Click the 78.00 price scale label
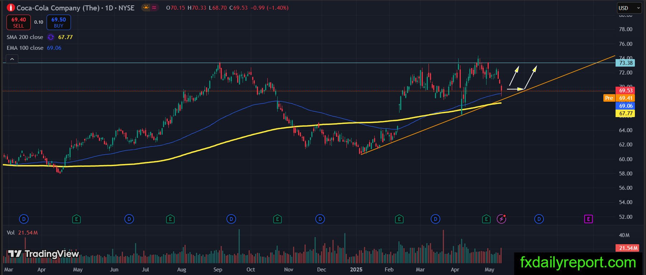 (626, 29)
